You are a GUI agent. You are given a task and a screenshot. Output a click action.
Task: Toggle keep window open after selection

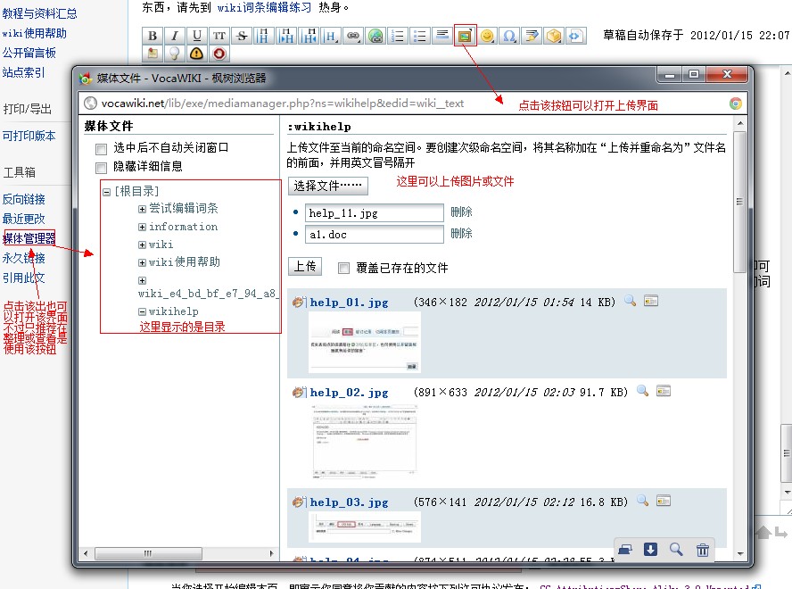click(x=101, y=149)
